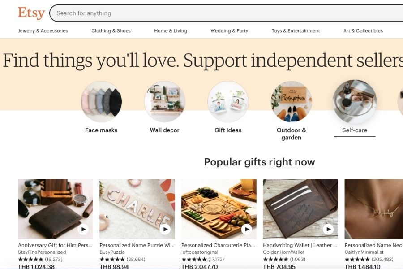Open the Personalized Name Necklace listing image
The image size is (403, 269).
pos(373,209)
